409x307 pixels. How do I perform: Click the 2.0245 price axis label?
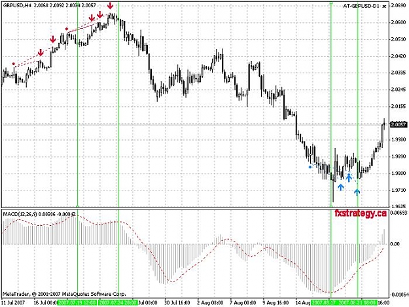coord(399,90)
